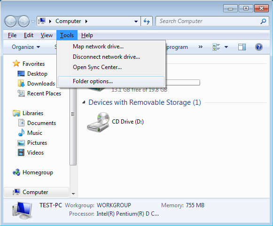Screen dimensions: 273x226
Task: Click the change view icon
Action: [x=216, y=47]
